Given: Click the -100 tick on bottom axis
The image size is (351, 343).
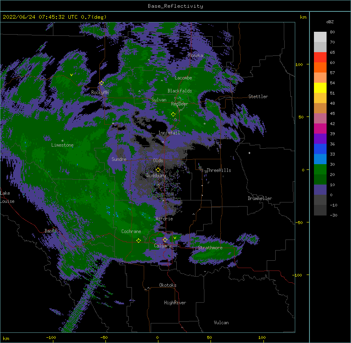Looking at the screenshot, I should point(51,338).
